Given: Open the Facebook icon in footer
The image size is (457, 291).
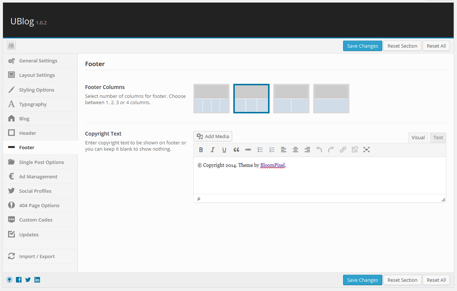Looking at the screenshot, I should tap(19, 280).
